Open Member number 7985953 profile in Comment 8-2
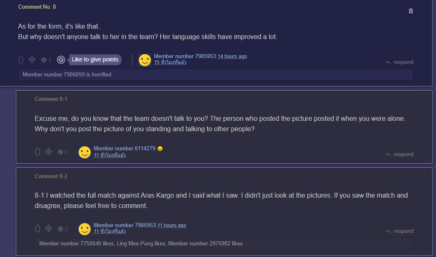 [124, 225]
